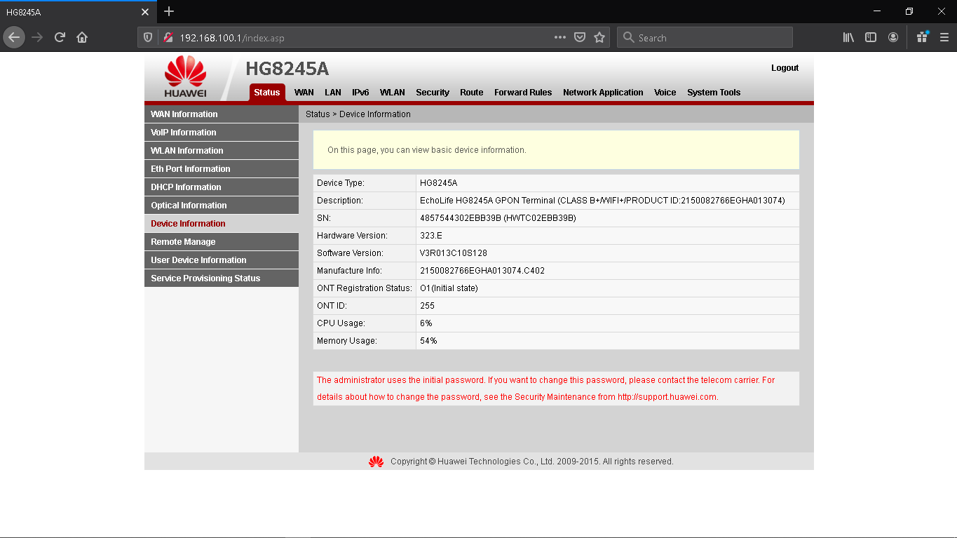Click the sidebar toggle icon in toolbar
This screenshot has height=538, width=957.
[870, 36]
